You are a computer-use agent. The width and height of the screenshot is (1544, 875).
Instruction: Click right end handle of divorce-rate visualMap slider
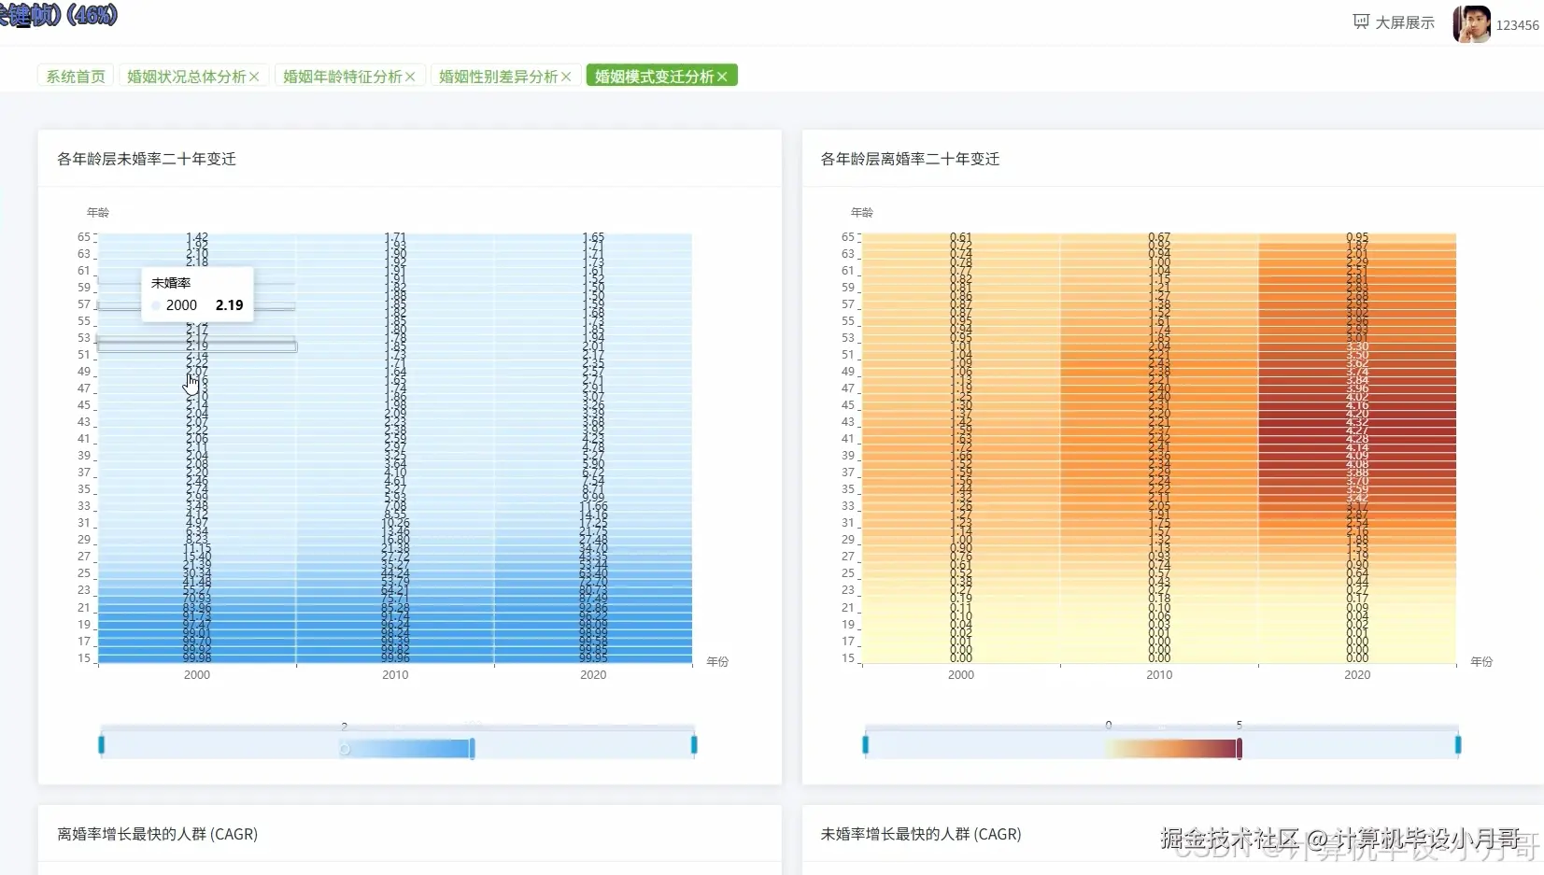pyautogui.click(x=1458, y=744)
